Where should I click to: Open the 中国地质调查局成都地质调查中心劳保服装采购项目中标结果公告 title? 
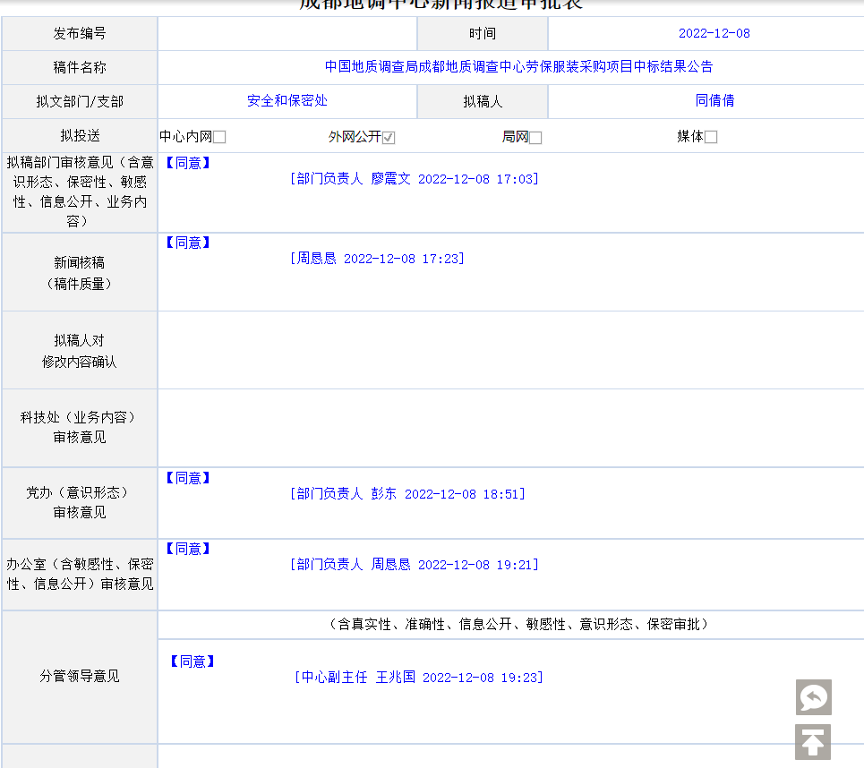tap(518, 67)
